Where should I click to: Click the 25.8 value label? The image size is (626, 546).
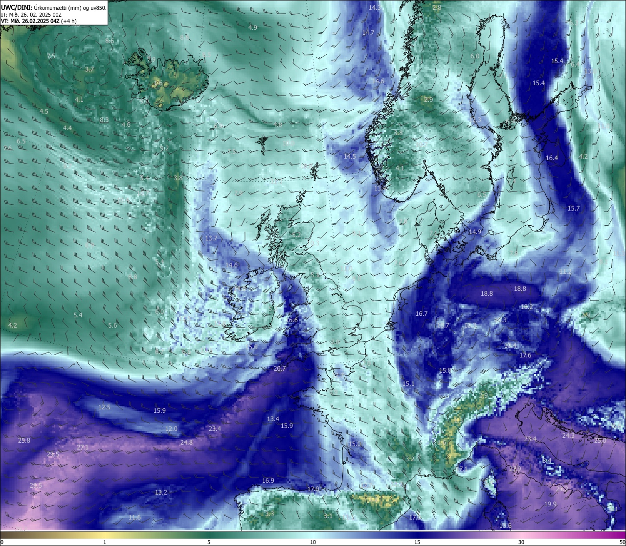[x=24, y=440]
